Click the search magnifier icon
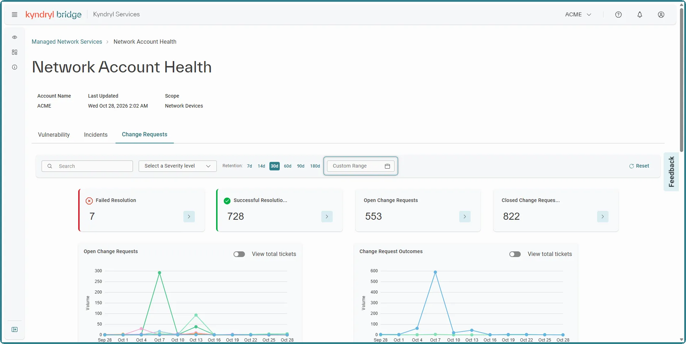Viewport: 686px width, 344px height. click(x=50, y=166)
